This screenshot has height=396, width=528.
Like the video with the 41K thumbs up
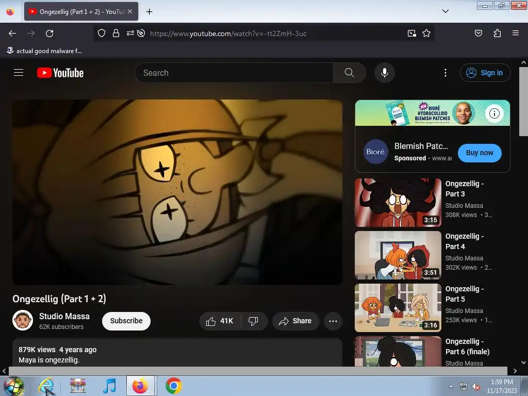(220, 321)
